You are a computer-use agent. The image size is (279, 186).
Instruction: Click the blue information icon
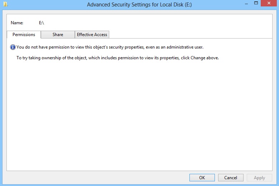[13, 47]
